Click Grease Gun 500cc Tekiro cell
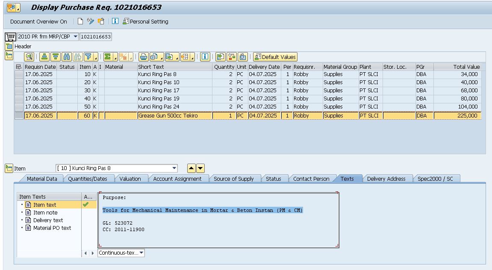 coord(174,116)
